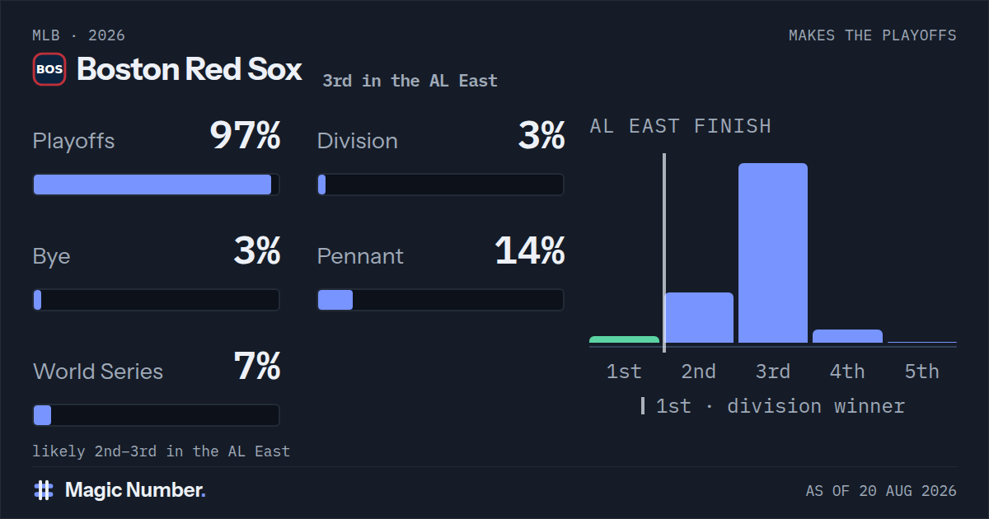
Task: Click the 4th place finish bar
Action: 847,336
